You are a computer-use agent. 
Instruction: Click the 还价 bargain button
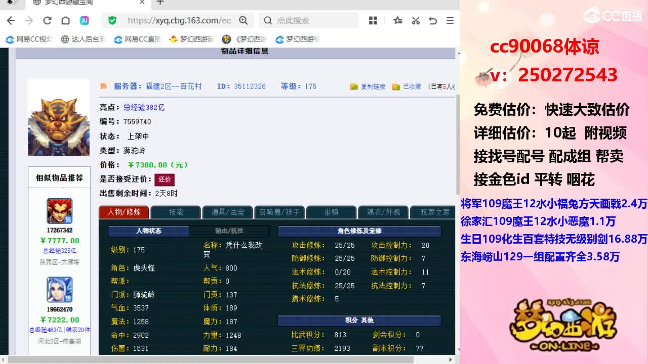[165, 179]
